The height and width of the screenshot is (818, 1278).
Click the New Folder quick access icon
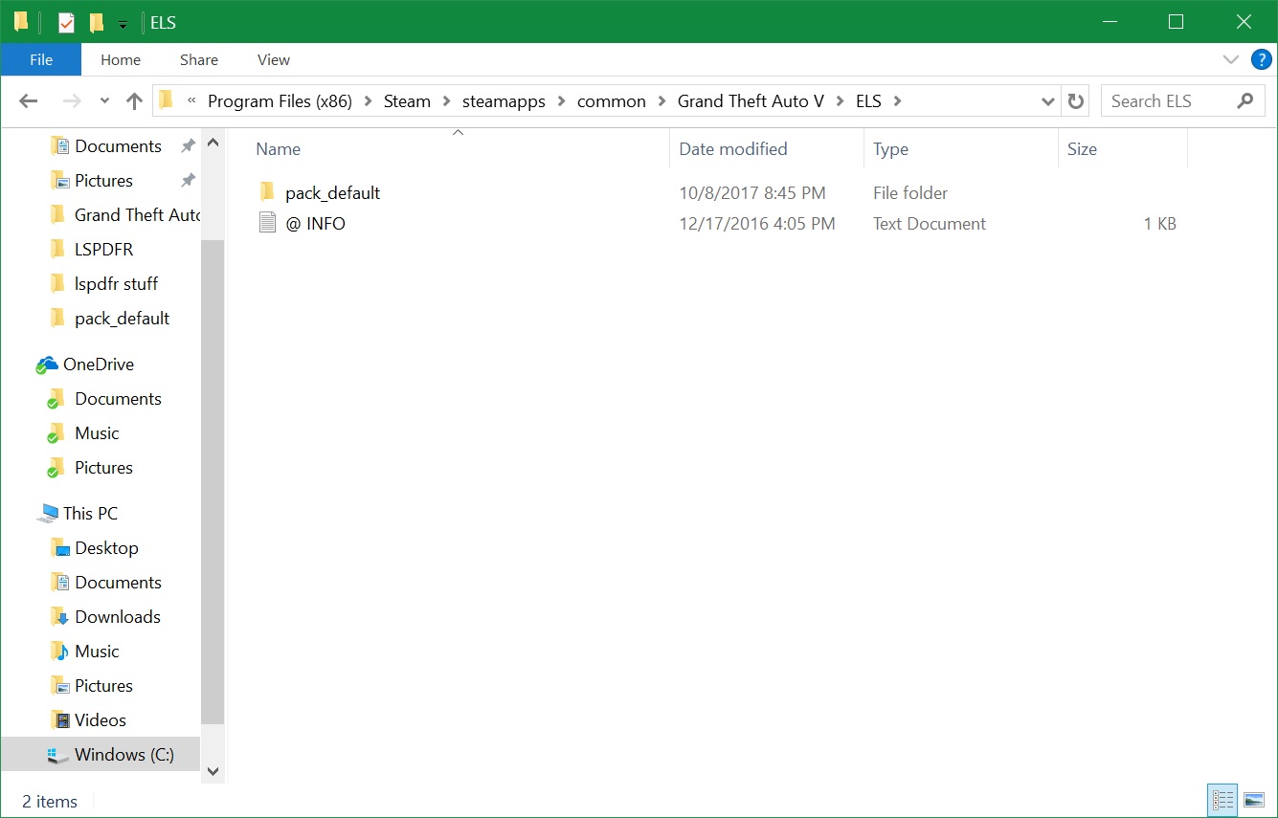96,22
